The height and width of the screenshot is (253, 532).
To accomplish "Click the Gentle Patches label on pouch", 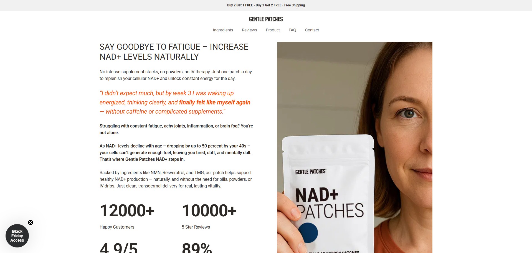I will pyautogui.click(x=310, y=172).
